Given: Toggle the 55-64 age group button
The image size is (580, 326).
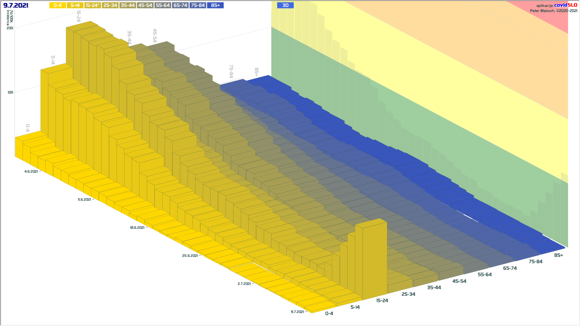Looking at the screenshot, I should (x=163, y=5).
